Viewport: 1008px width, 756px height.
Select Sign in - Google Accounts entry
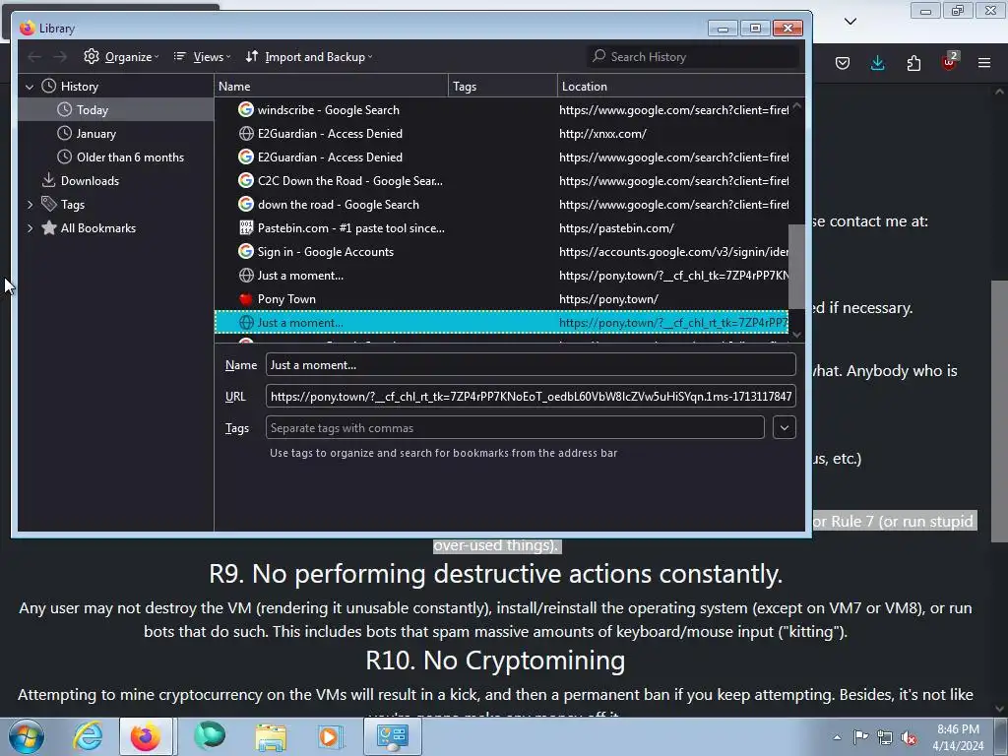pyautogui.click(x=501, y=252)
